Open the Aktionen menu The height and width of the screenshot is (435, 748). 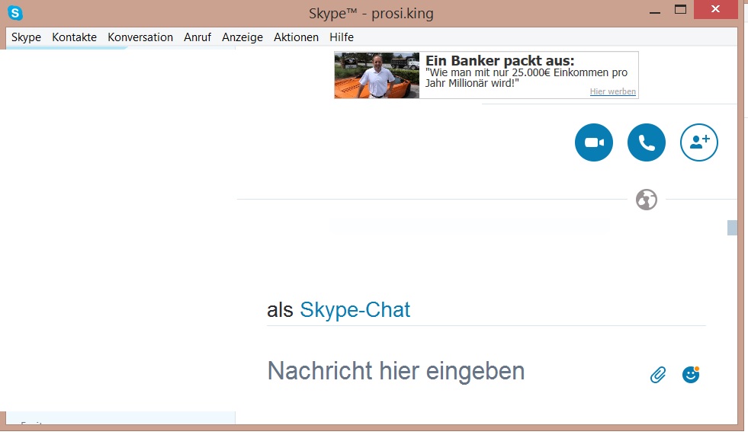pyautogui.click(x=297, y=37)
